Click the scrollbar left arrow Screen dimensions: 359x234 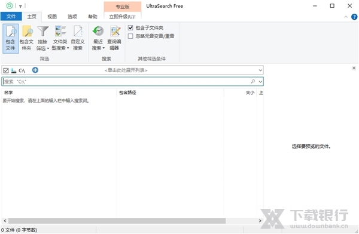coord(5,221)
